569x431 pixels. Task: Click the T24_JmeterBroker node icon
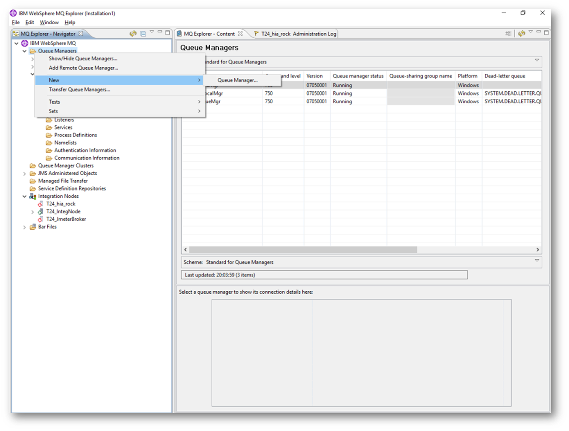(x=41, y=220)
